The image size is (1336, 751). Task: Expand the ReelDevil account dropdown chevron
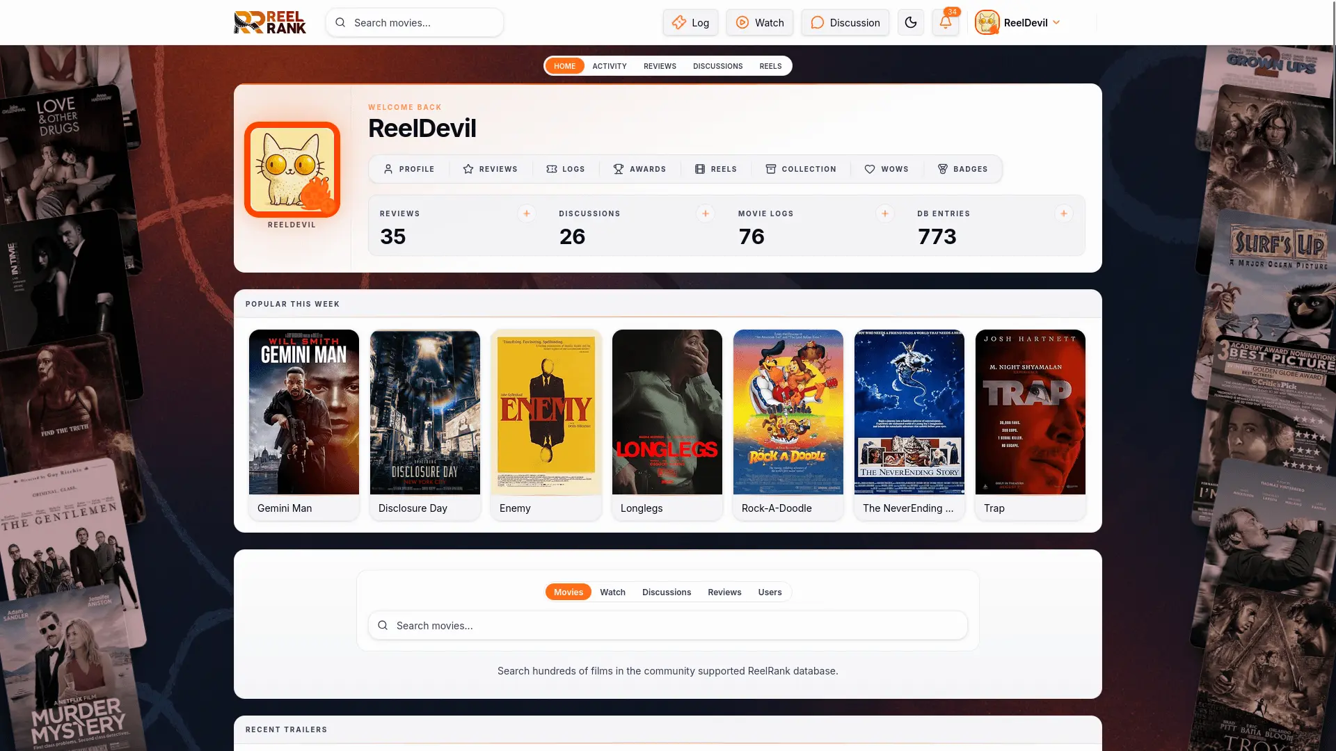click(x=1056, y=22)
